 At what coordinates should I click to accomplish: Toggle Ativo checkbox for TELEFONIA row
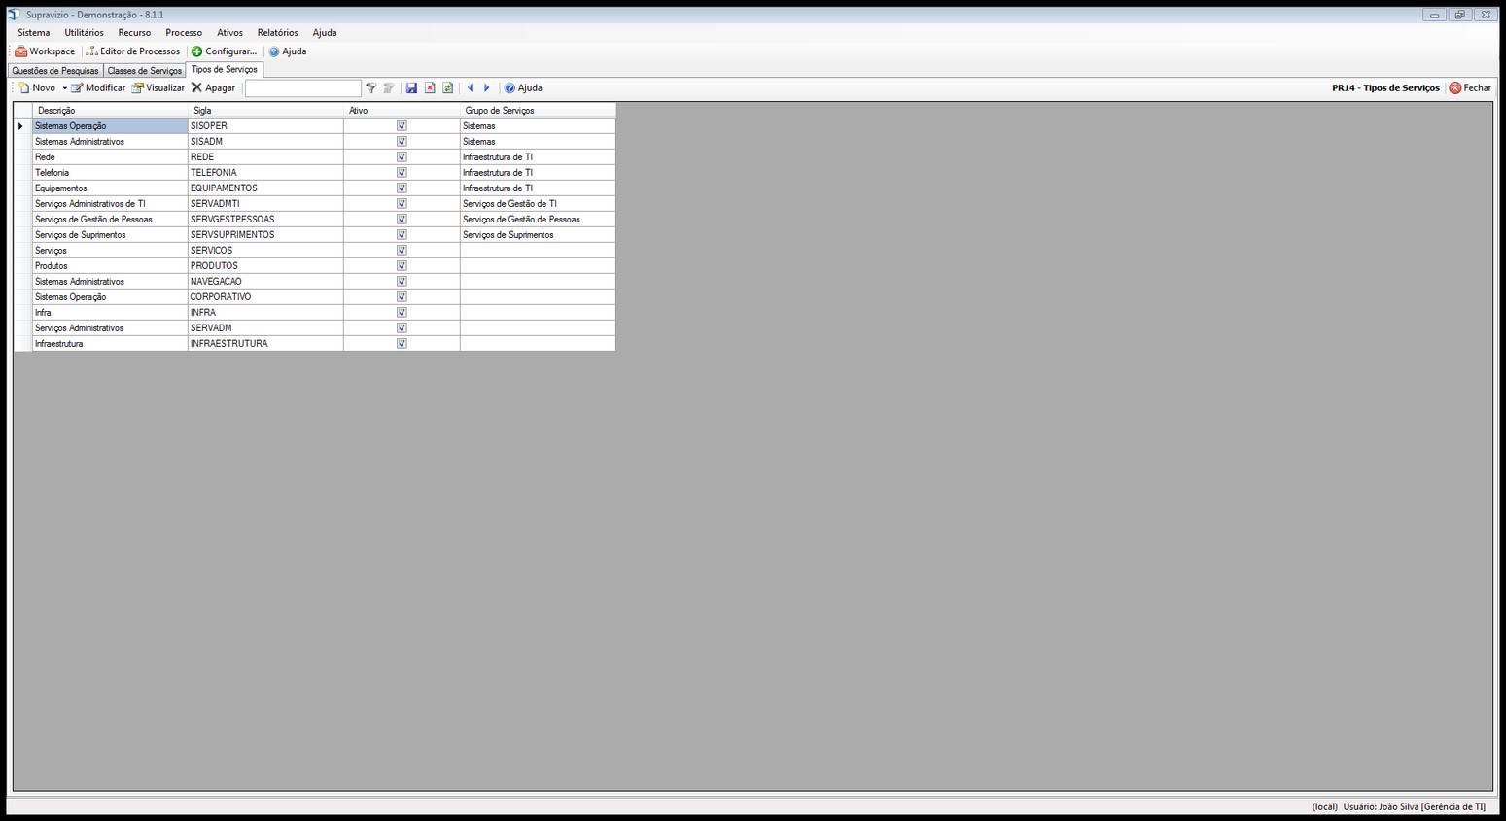point(402,173)
